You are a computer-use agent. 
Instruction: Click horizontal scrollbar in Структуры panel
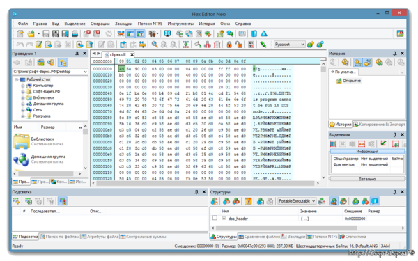click(286, 228)
